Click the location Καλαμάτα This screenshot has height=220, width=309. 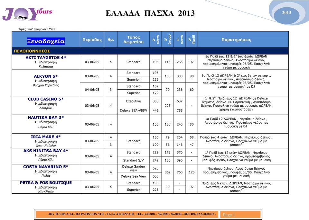coord(46,66)
